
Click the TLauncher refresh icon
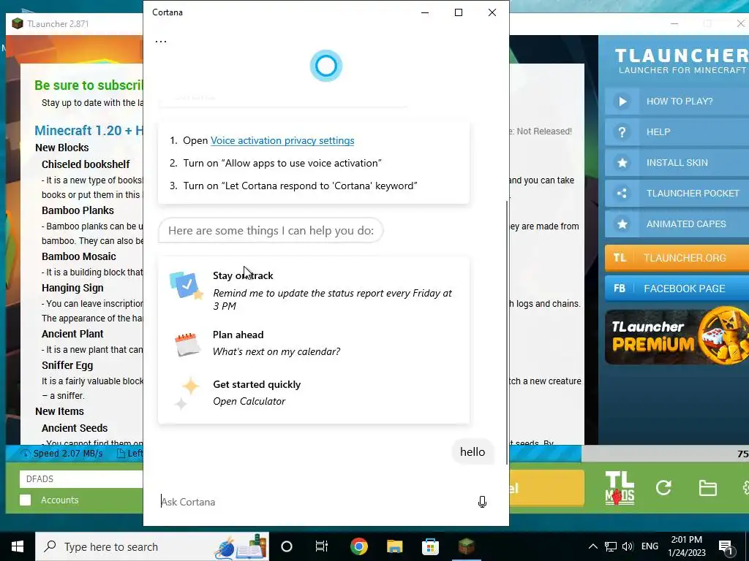click(663, 487)
